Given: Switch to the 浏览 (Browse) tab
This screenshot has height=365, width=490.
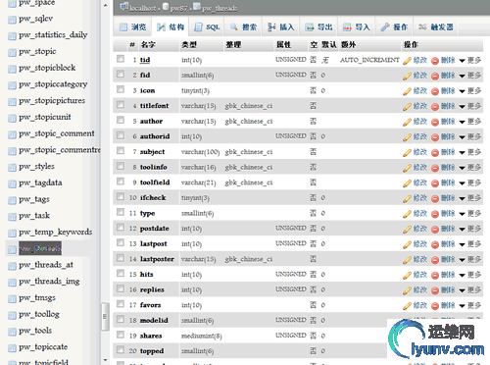Looking at the screenshot, I should 132,27.
